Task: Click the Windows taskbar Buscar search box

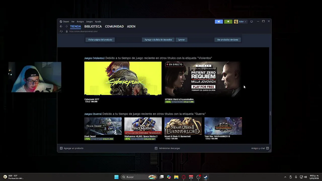Action: pyautogui.click(x=139, y=177)
